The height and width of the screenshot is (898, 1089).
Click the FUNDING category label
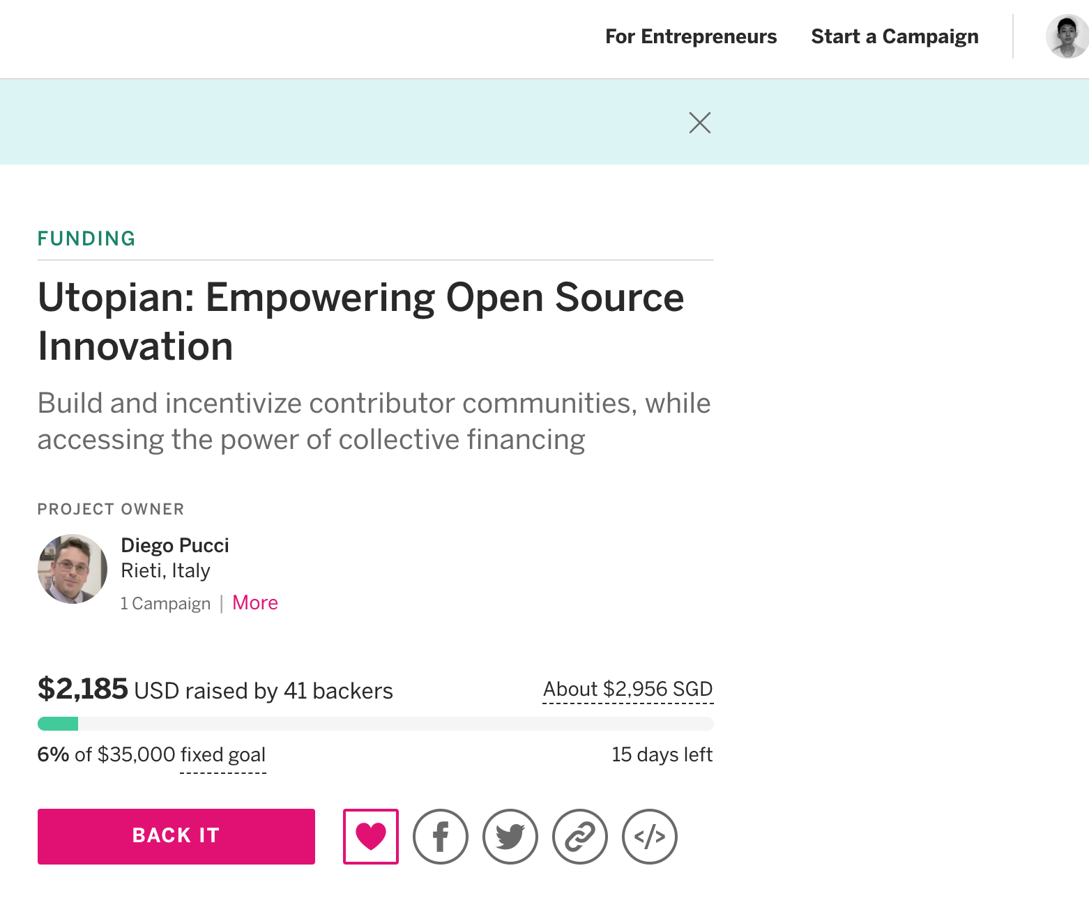pos(86,238)
